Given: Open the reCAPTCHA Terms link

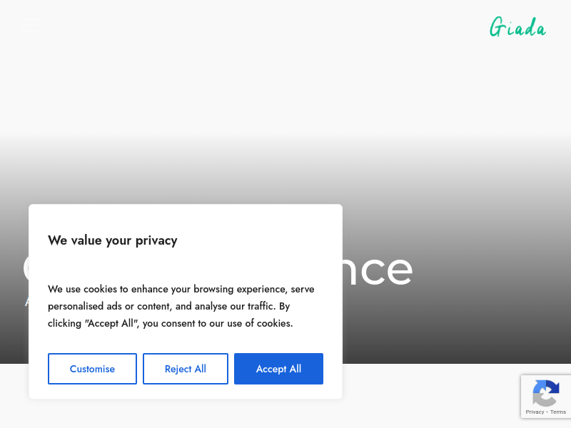Looking at the screenshot, I should coord(558,412).
